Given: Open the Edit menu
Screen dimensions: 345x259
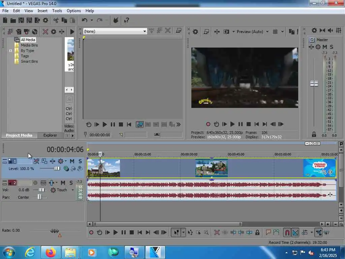Looking at the screenshot, I should pos(16,11).
